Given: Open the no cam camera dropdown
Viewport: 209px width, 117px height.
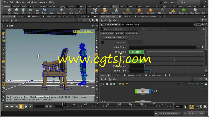Looking at the screenshot, I should (x=88, y=31).
